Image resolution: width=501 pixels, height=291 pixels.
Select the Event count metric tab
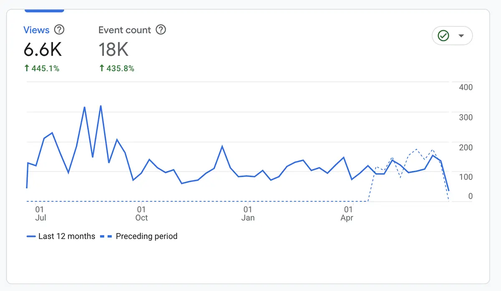point(124,30)
